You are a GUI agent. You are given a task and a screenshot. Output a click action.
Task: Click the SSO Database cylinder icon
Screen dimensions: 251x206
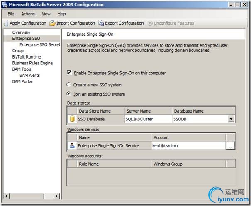coord(72,119)
